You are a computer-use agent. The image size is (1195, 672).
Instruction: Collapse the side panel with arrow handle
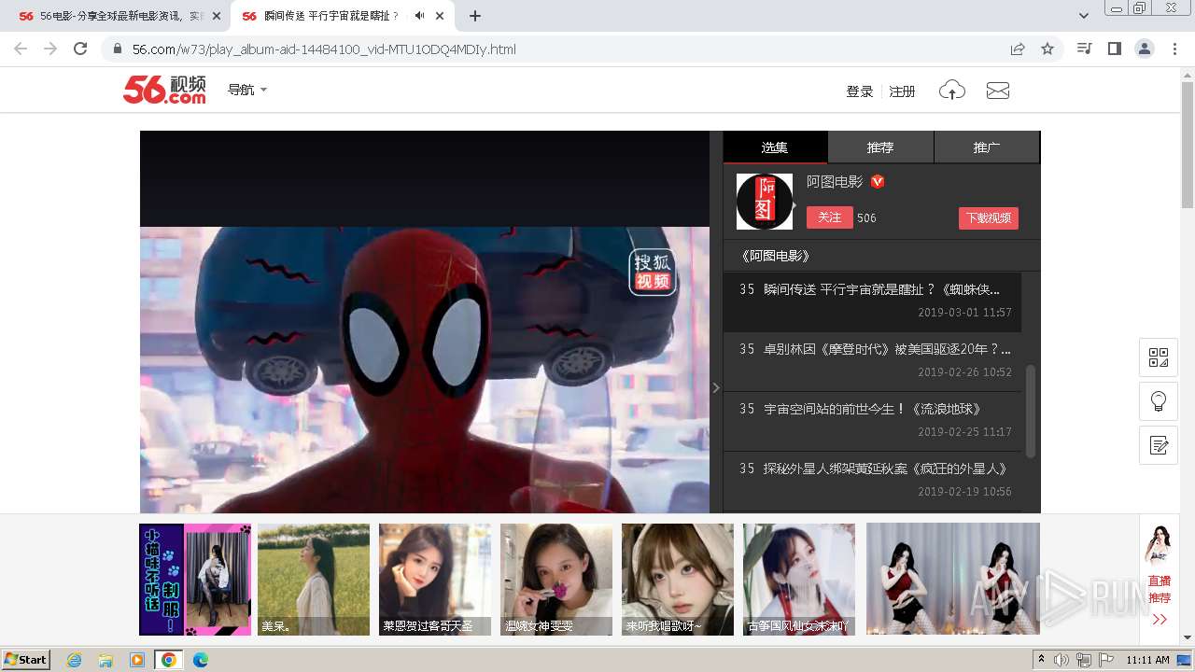716,387
